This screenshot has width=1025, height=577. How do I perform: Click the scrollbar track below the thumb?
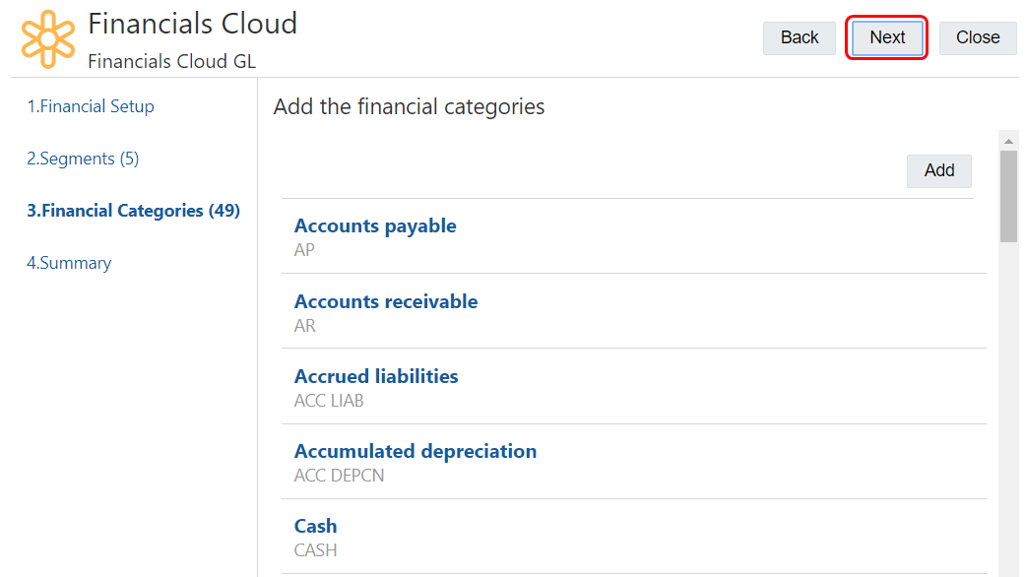(1008, 414)
